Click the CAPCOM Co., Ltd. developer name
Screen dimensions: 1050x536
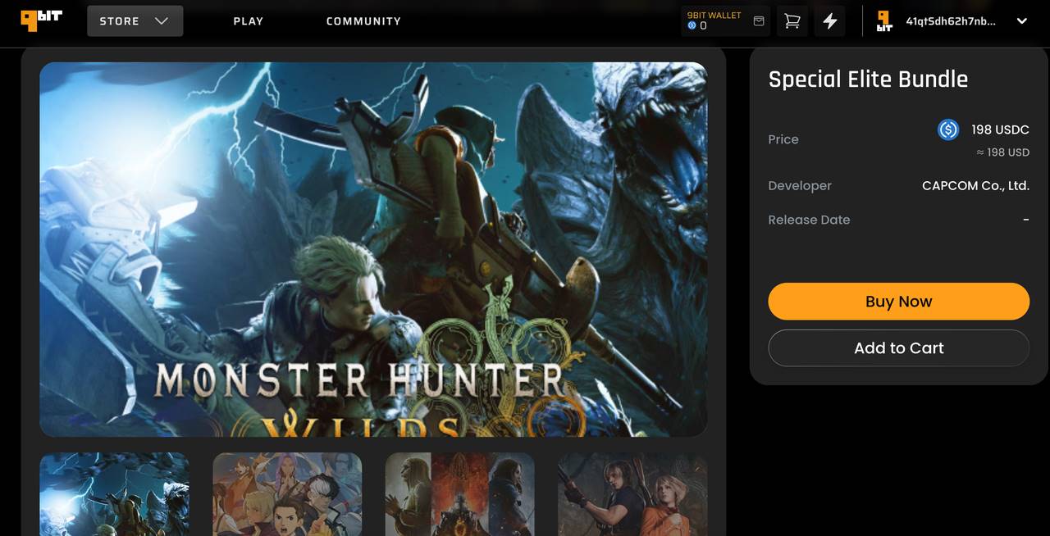[975, 185]
